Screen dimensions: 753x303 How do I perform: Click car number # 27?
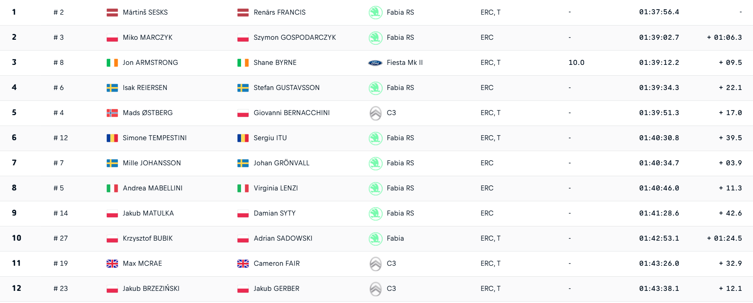[61, 239]
